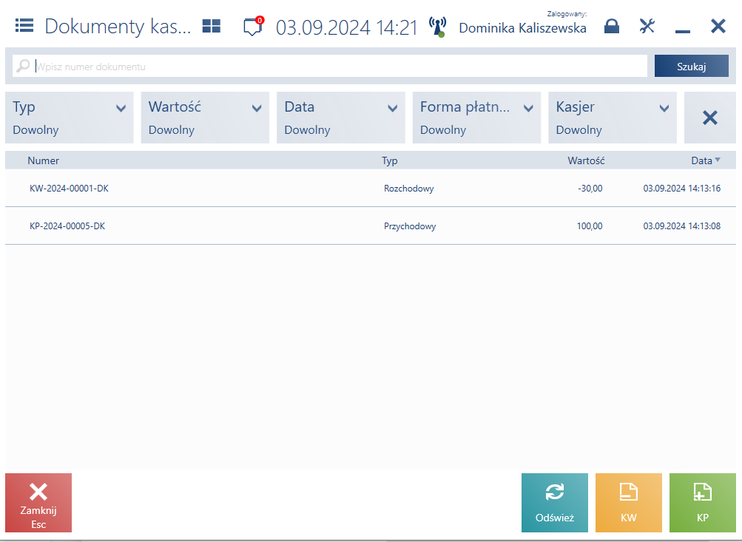
Task: Click the -30,00 value cell
Action: pyautogui.click(x=590, y=189)
